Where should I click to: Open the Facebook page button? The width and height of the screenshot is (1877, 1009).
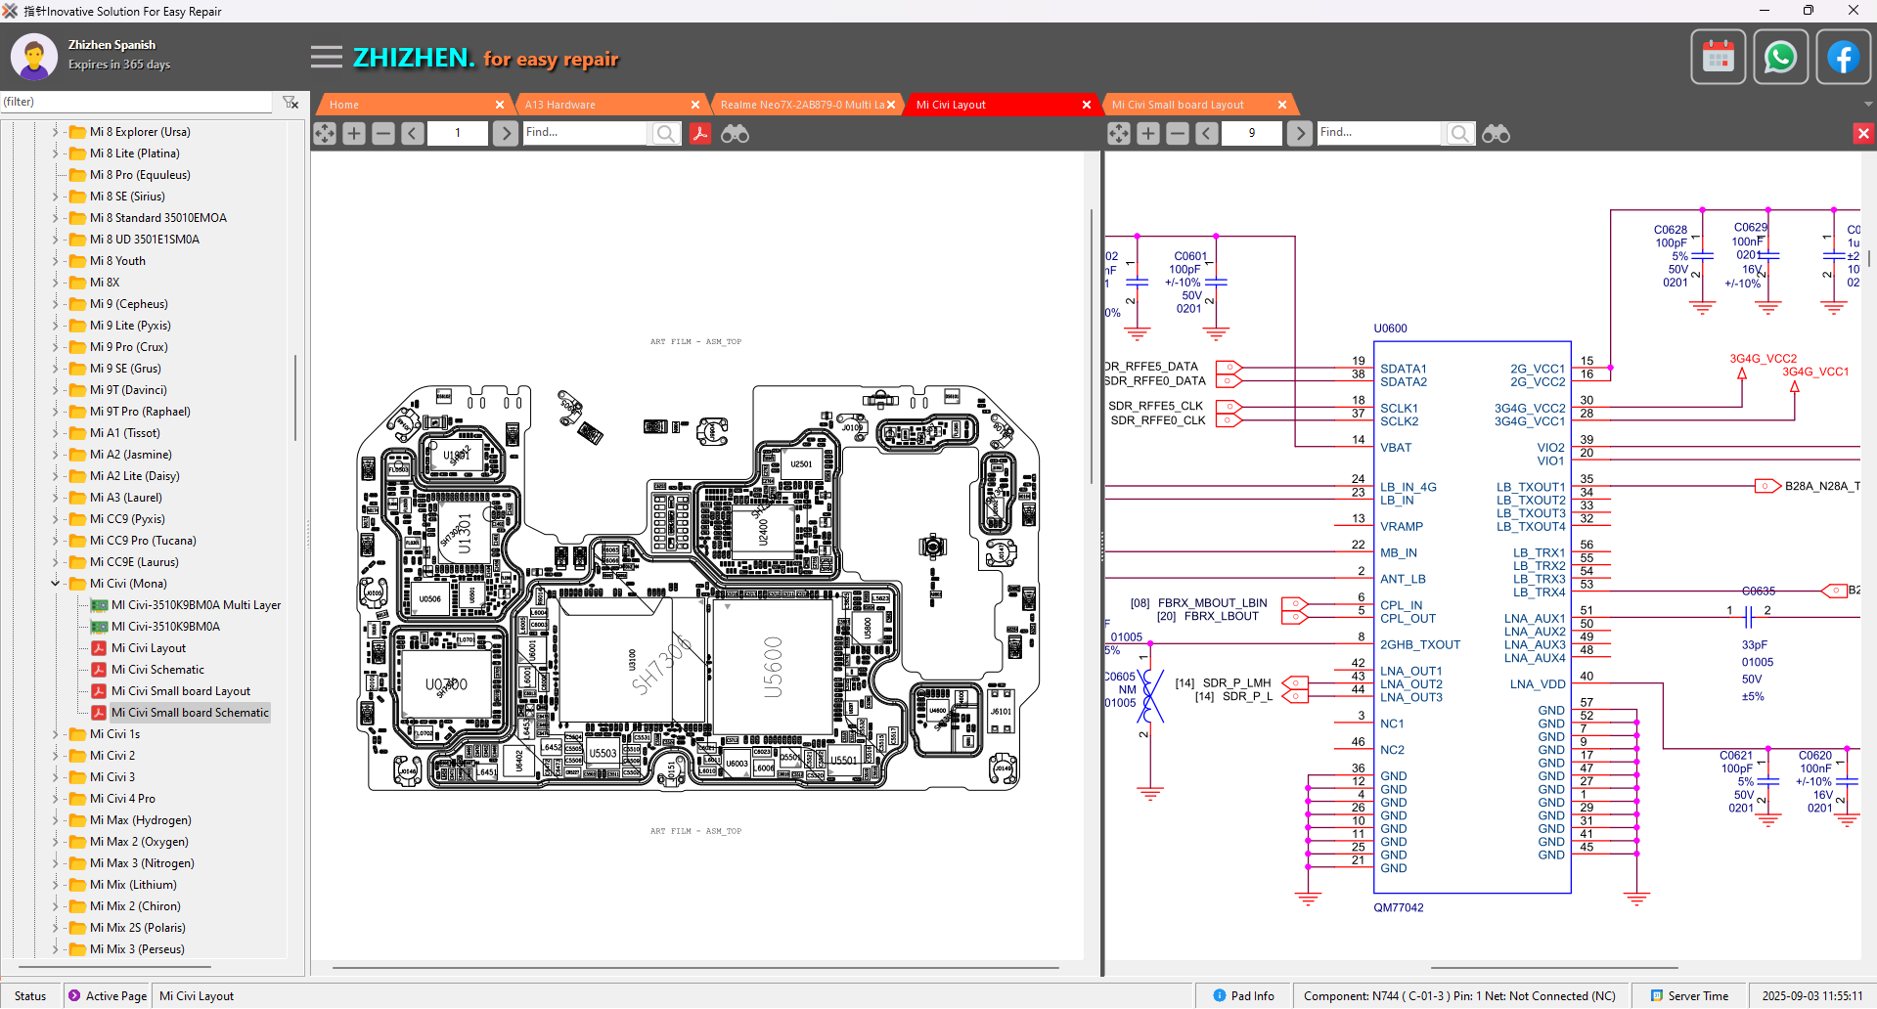click(x=1843, y=57)
